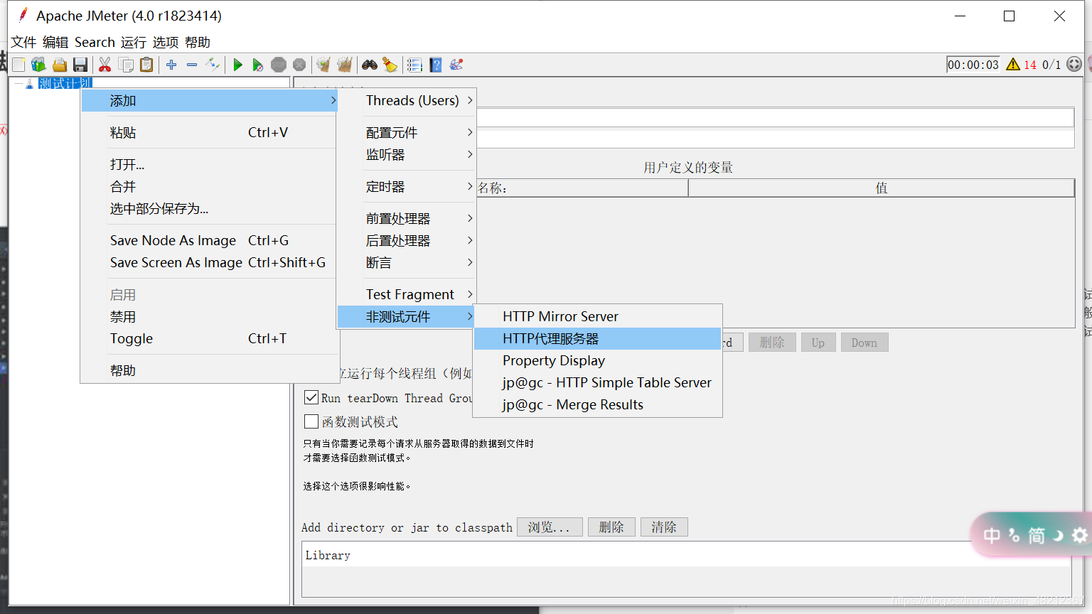Click the 浏览... classpath button
The image size is (1092, 614).
click(x=550, y=527)
